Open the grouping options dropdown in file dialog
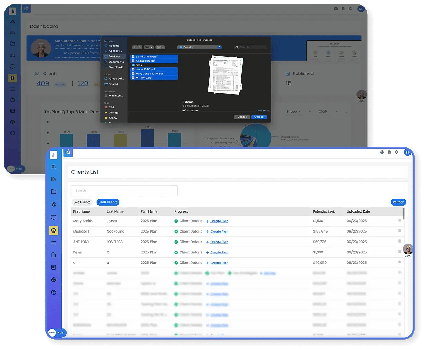The height and width of the screenshot is (349, 424). point(160,47)
